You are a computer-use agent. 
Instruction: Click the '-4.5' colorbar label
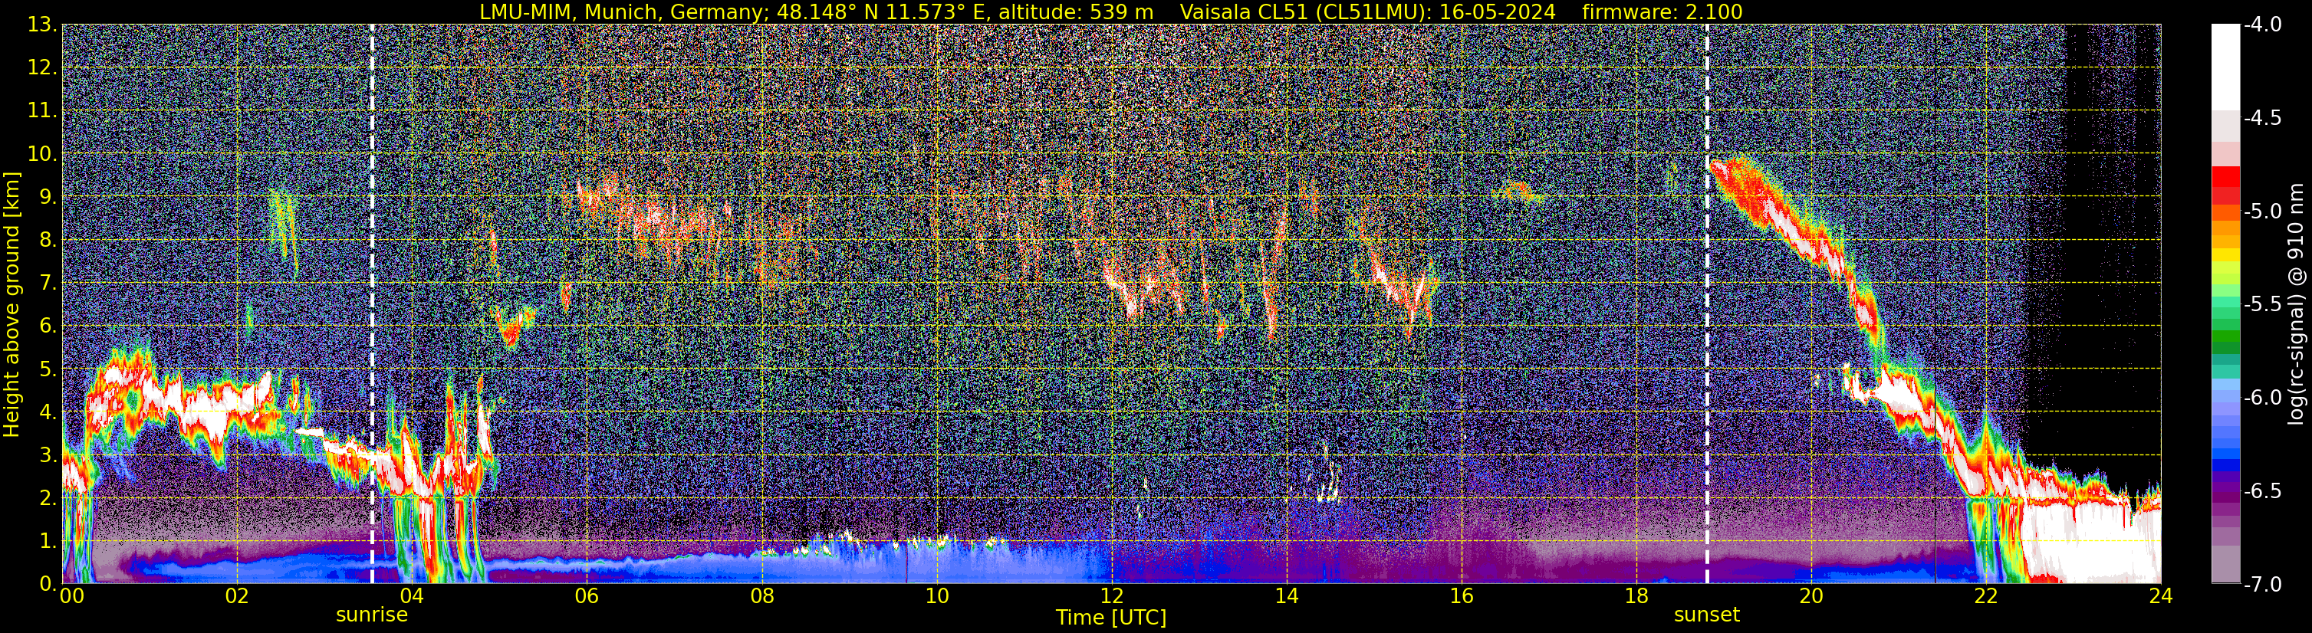click(2261, 118)
